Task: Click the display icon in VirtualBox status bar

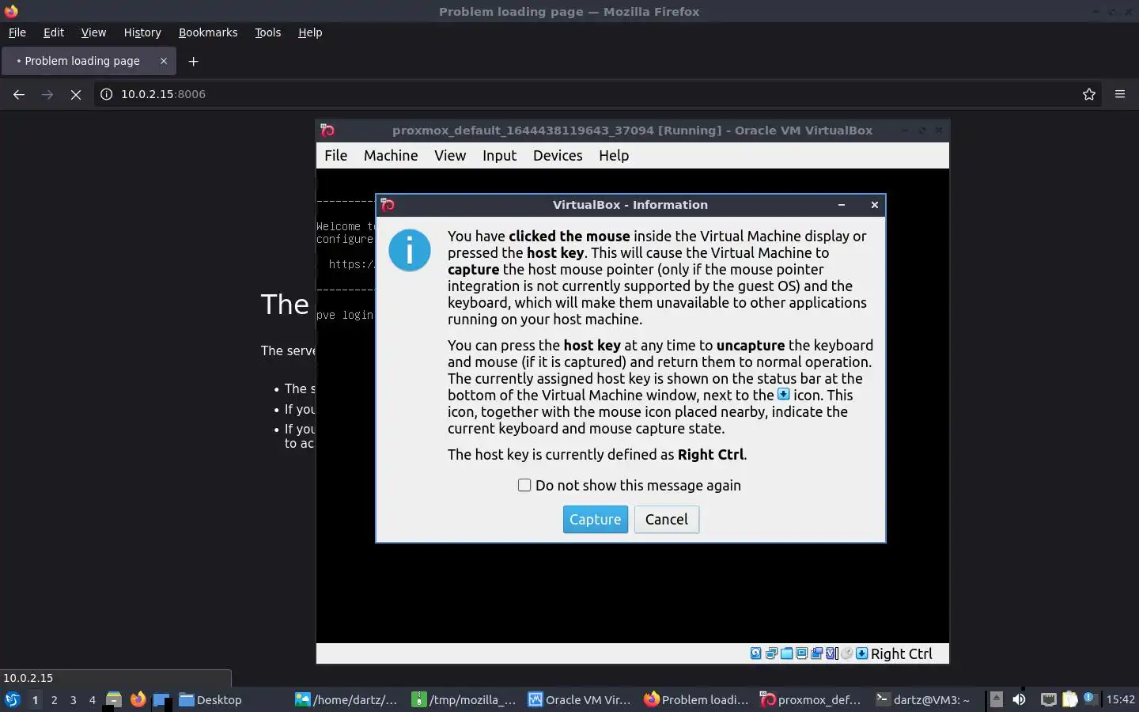Action: pyautogui.click(x=801, y=653)
